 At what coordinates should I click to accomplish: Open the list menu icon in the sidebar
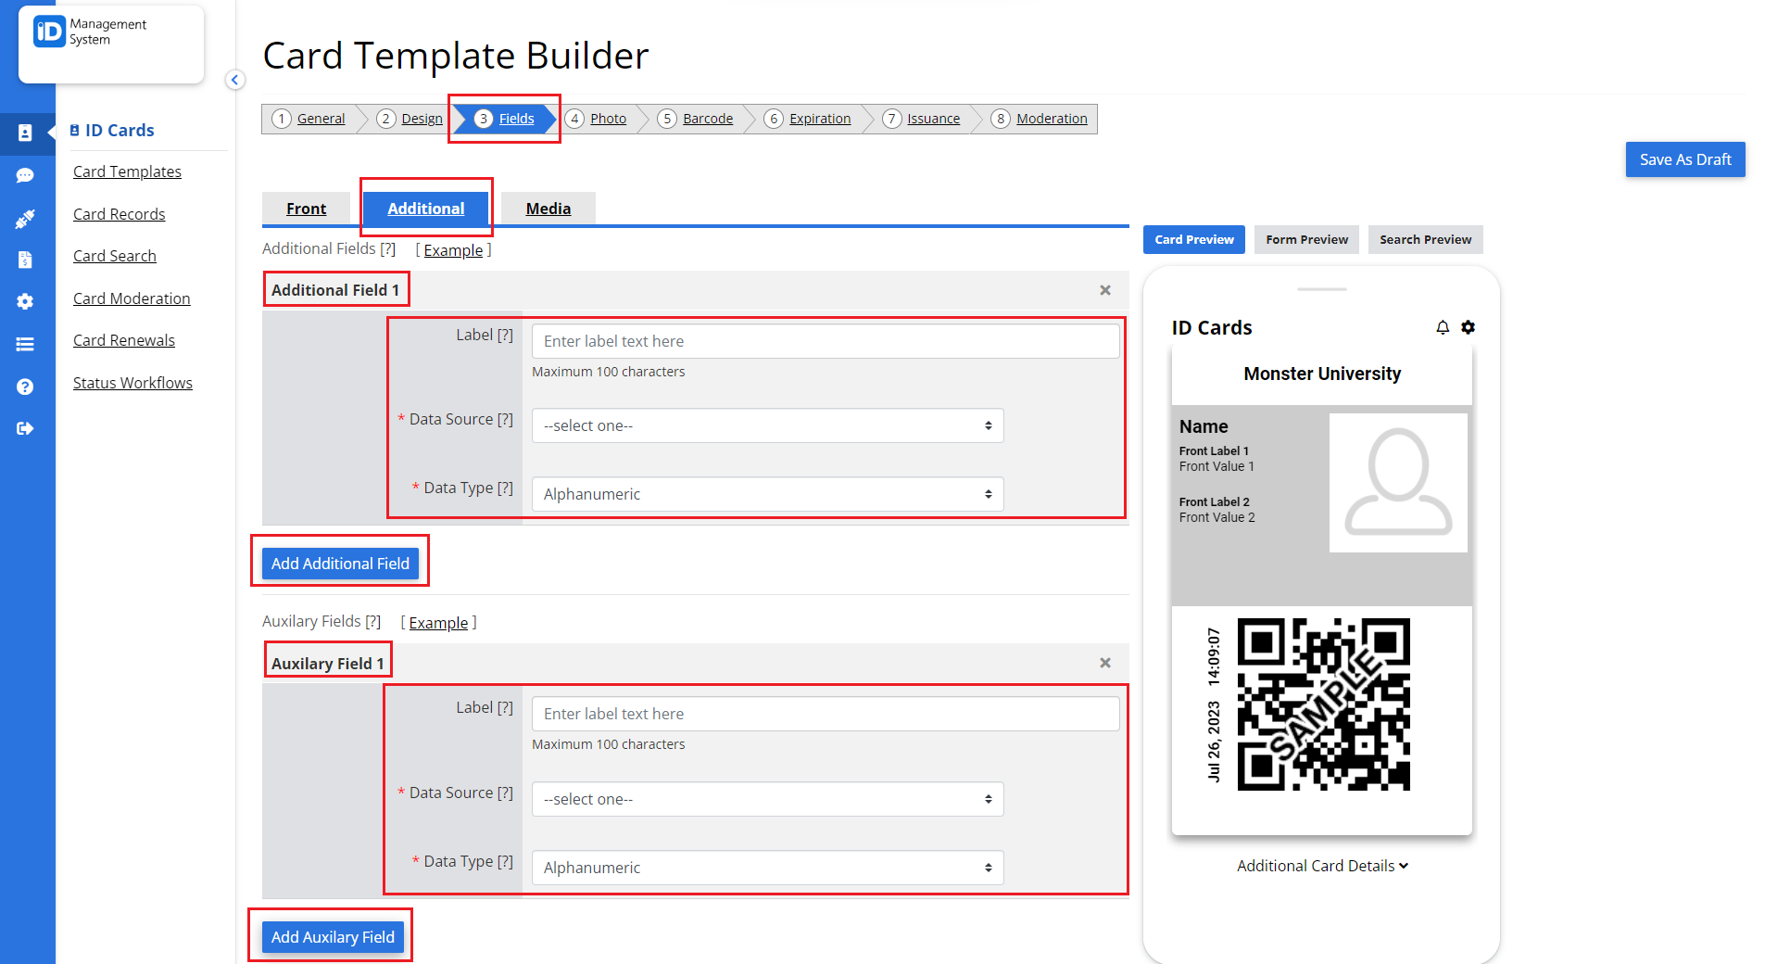point(27,344)
